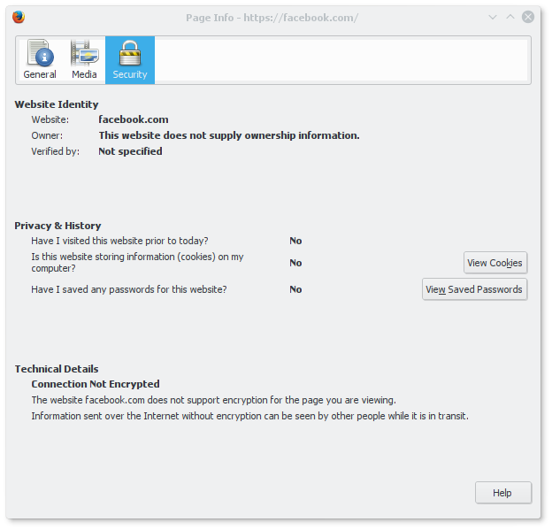Click the 'Verified by:' label
Screen dimensions: 552x530
point(55,151)
